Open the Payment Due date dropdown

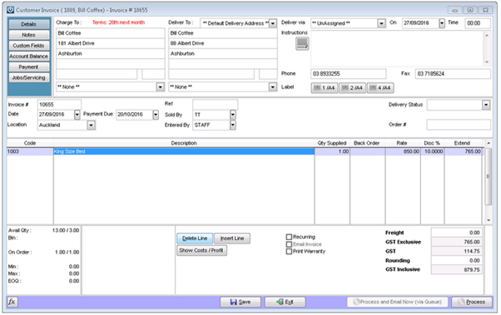(x=156, y=115)
